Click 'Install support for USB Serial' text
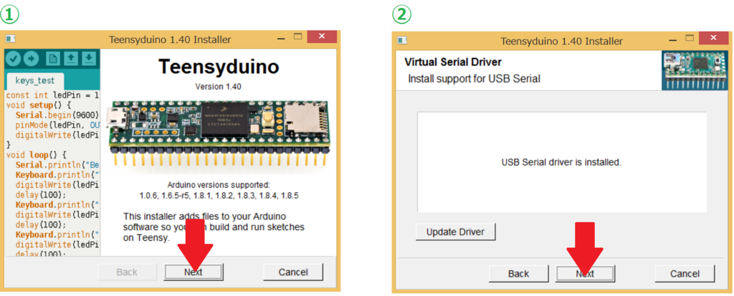Screen dimensions: 734x296 click(475, 79)
